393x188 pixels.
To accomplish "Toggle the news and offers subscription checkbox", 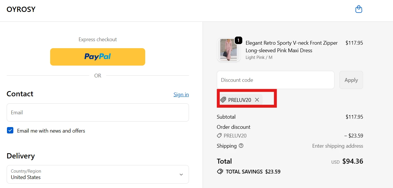I will (10, 130).
